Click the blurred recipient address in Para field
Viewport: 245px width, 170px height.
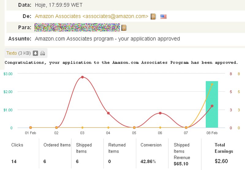coord(77,28)
